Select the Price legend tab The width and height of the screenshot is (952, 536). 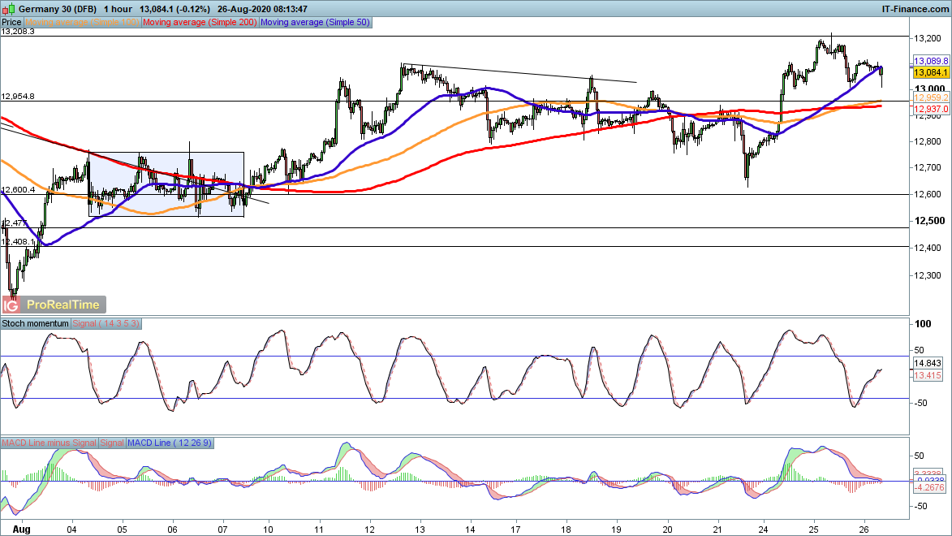[x=12, y=23]
